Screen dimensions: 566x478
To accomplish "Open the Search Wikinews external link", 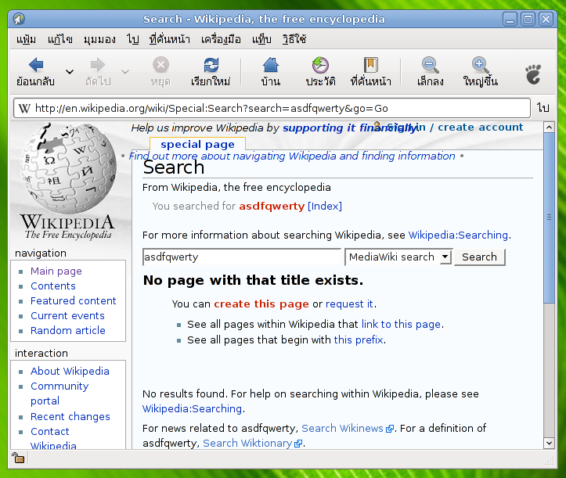I will (x=348, y=428).
